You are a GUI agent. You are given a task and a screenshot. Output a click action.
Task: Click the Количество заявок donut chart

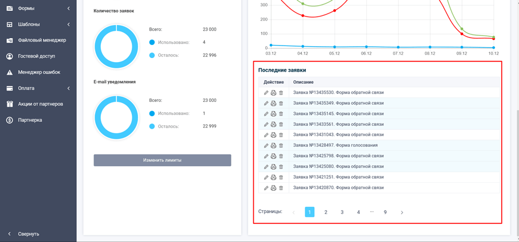click(x=116, y=47)
